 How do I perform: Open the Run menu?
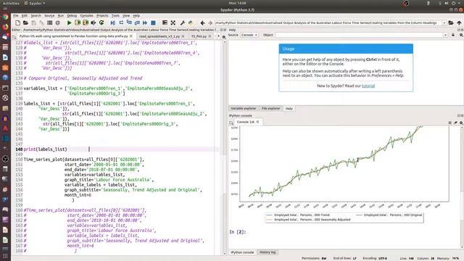point(61,16)
